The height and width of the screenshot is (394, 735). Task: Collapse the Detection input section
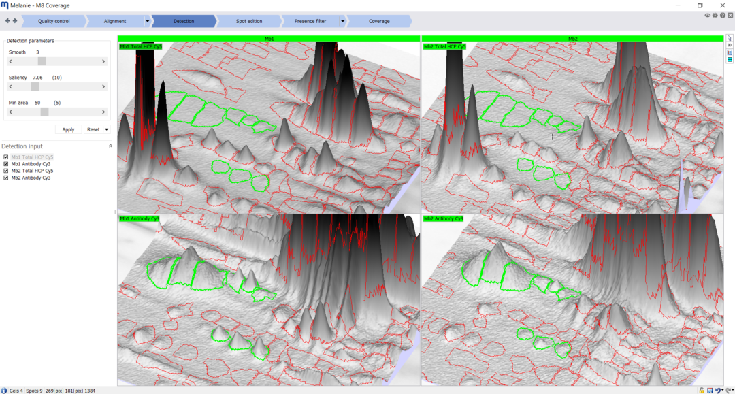click(110, 146)
